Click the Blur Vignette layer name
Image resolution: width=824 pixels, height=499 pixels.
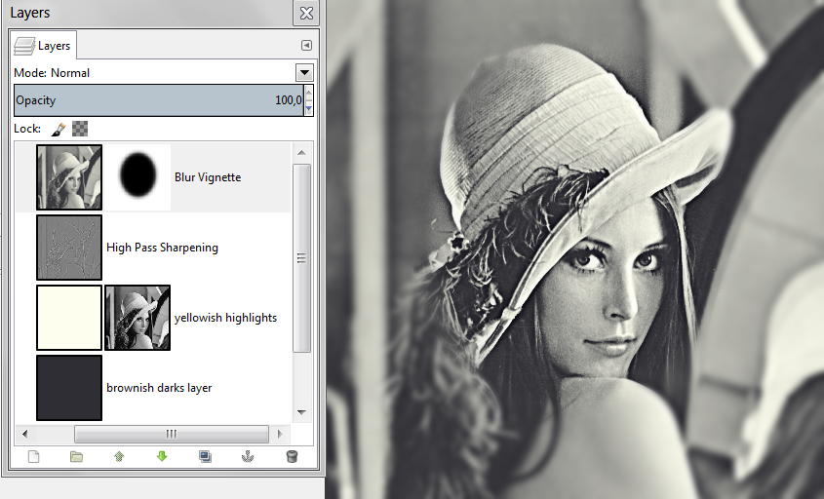pos(208,177)
